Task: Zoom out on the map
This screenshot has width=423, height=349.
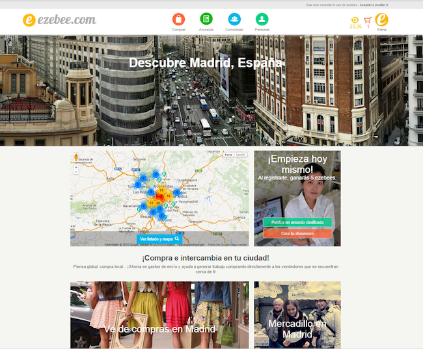Action: point(76,174)
